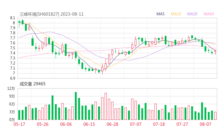Click the 7.5 price axis label

point(12,48)
